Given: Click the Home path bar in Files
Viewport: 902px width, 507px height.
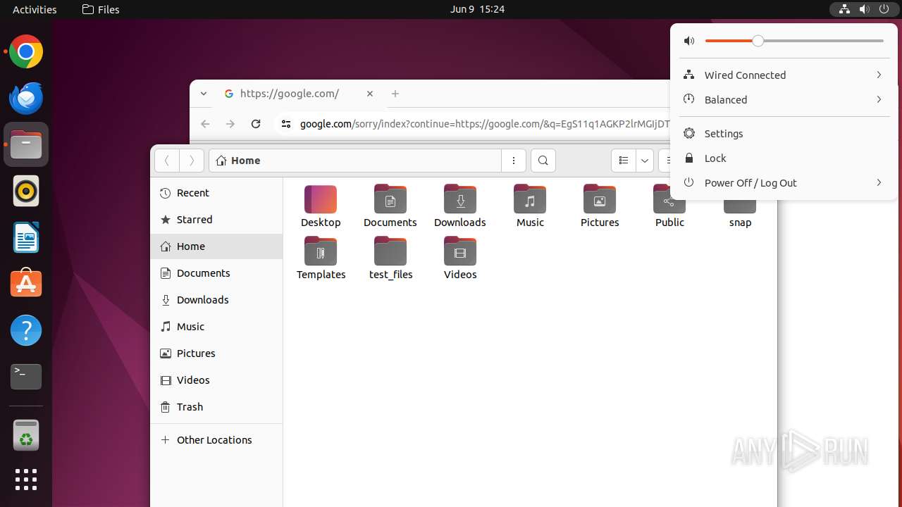Looking at the screenshot, I should 355,161.
